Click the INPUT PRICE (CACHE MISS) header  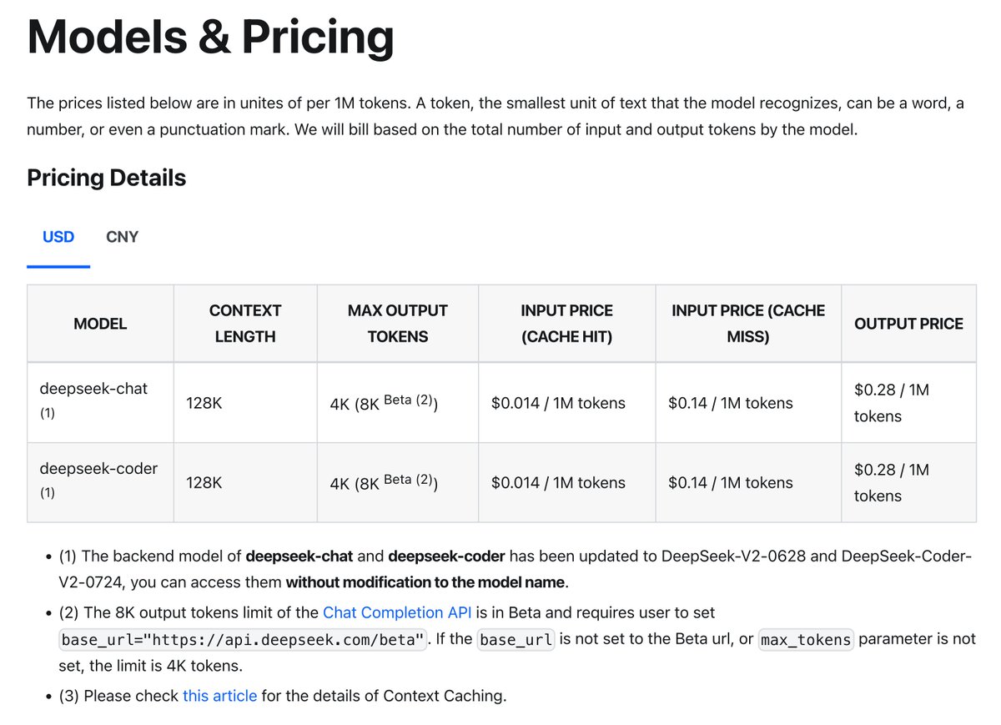click(x=748, y=324)
